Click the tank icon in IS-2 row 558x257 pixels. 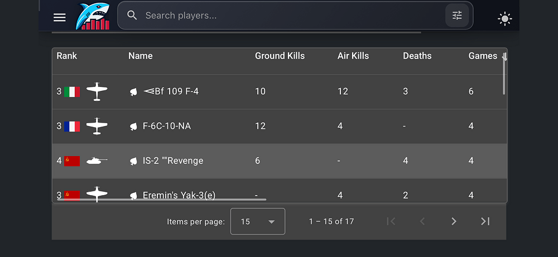coord(97,161)
